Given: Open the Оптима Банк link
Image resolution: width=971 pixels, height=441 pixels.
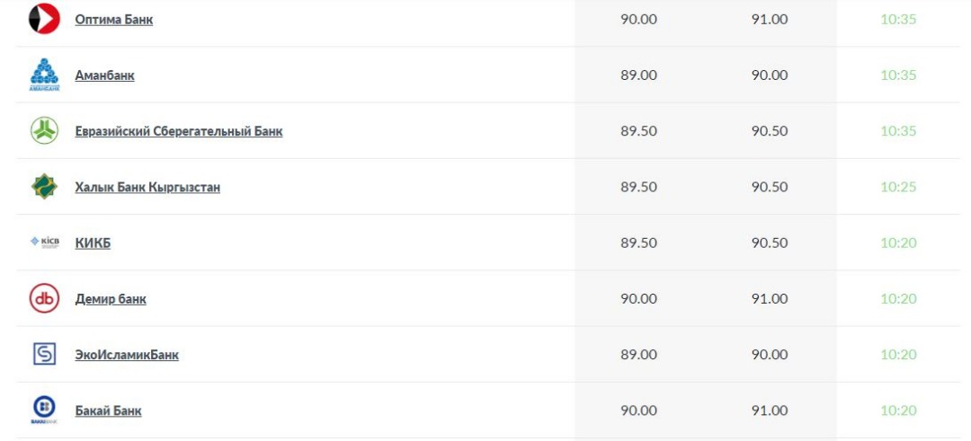Looking at the screenshot, I should point(114,19).
